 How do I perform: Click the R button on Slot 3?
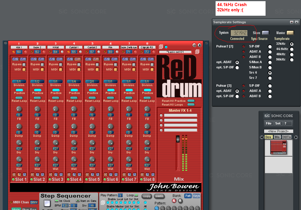(x=61, y=175)
